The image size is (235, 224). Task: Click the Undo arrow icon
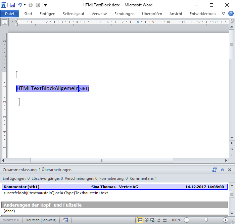20,5
